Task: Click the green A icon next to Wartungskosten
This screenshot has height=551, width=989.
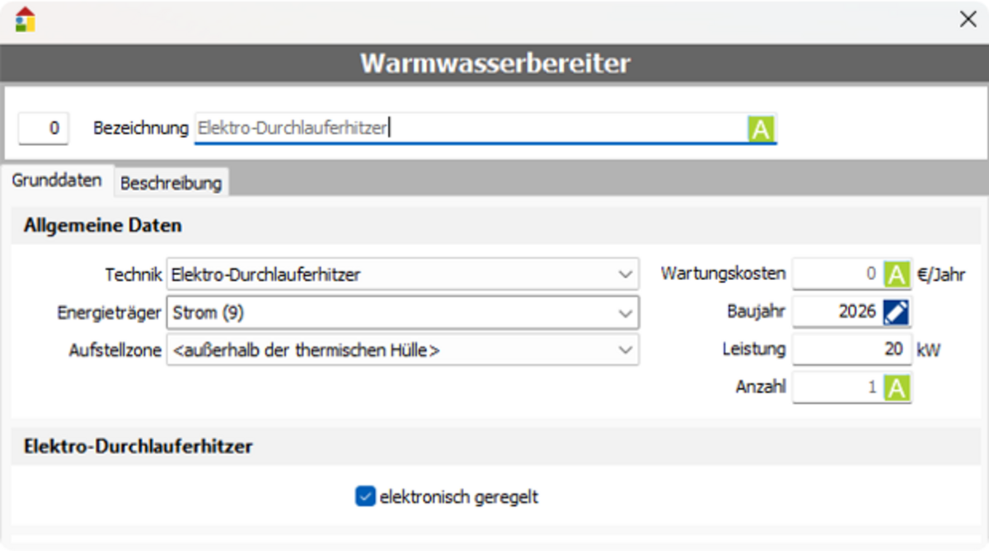Action: point(896,274)
